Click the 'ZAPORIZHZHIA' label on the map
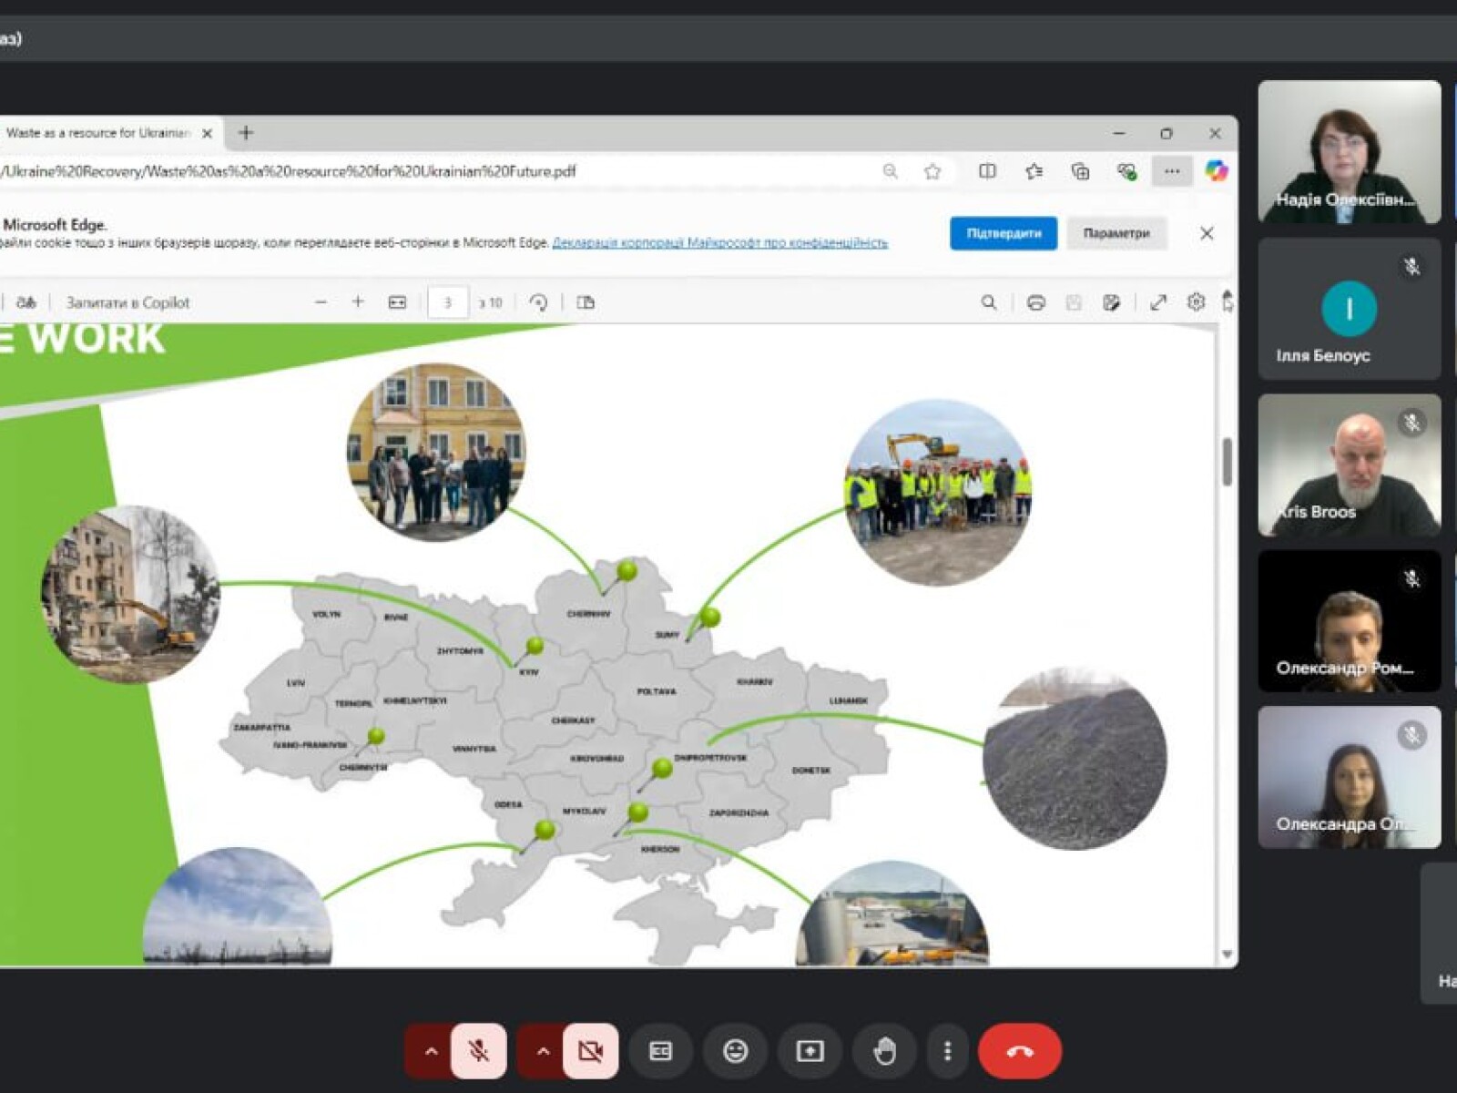 (739, 812)
